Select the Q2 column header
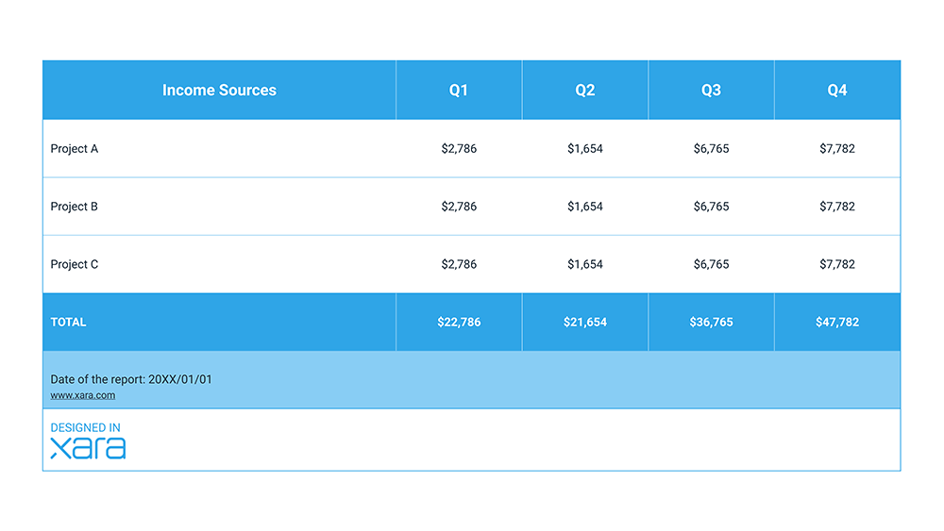944x531 pixels. (x=585, y=91)
